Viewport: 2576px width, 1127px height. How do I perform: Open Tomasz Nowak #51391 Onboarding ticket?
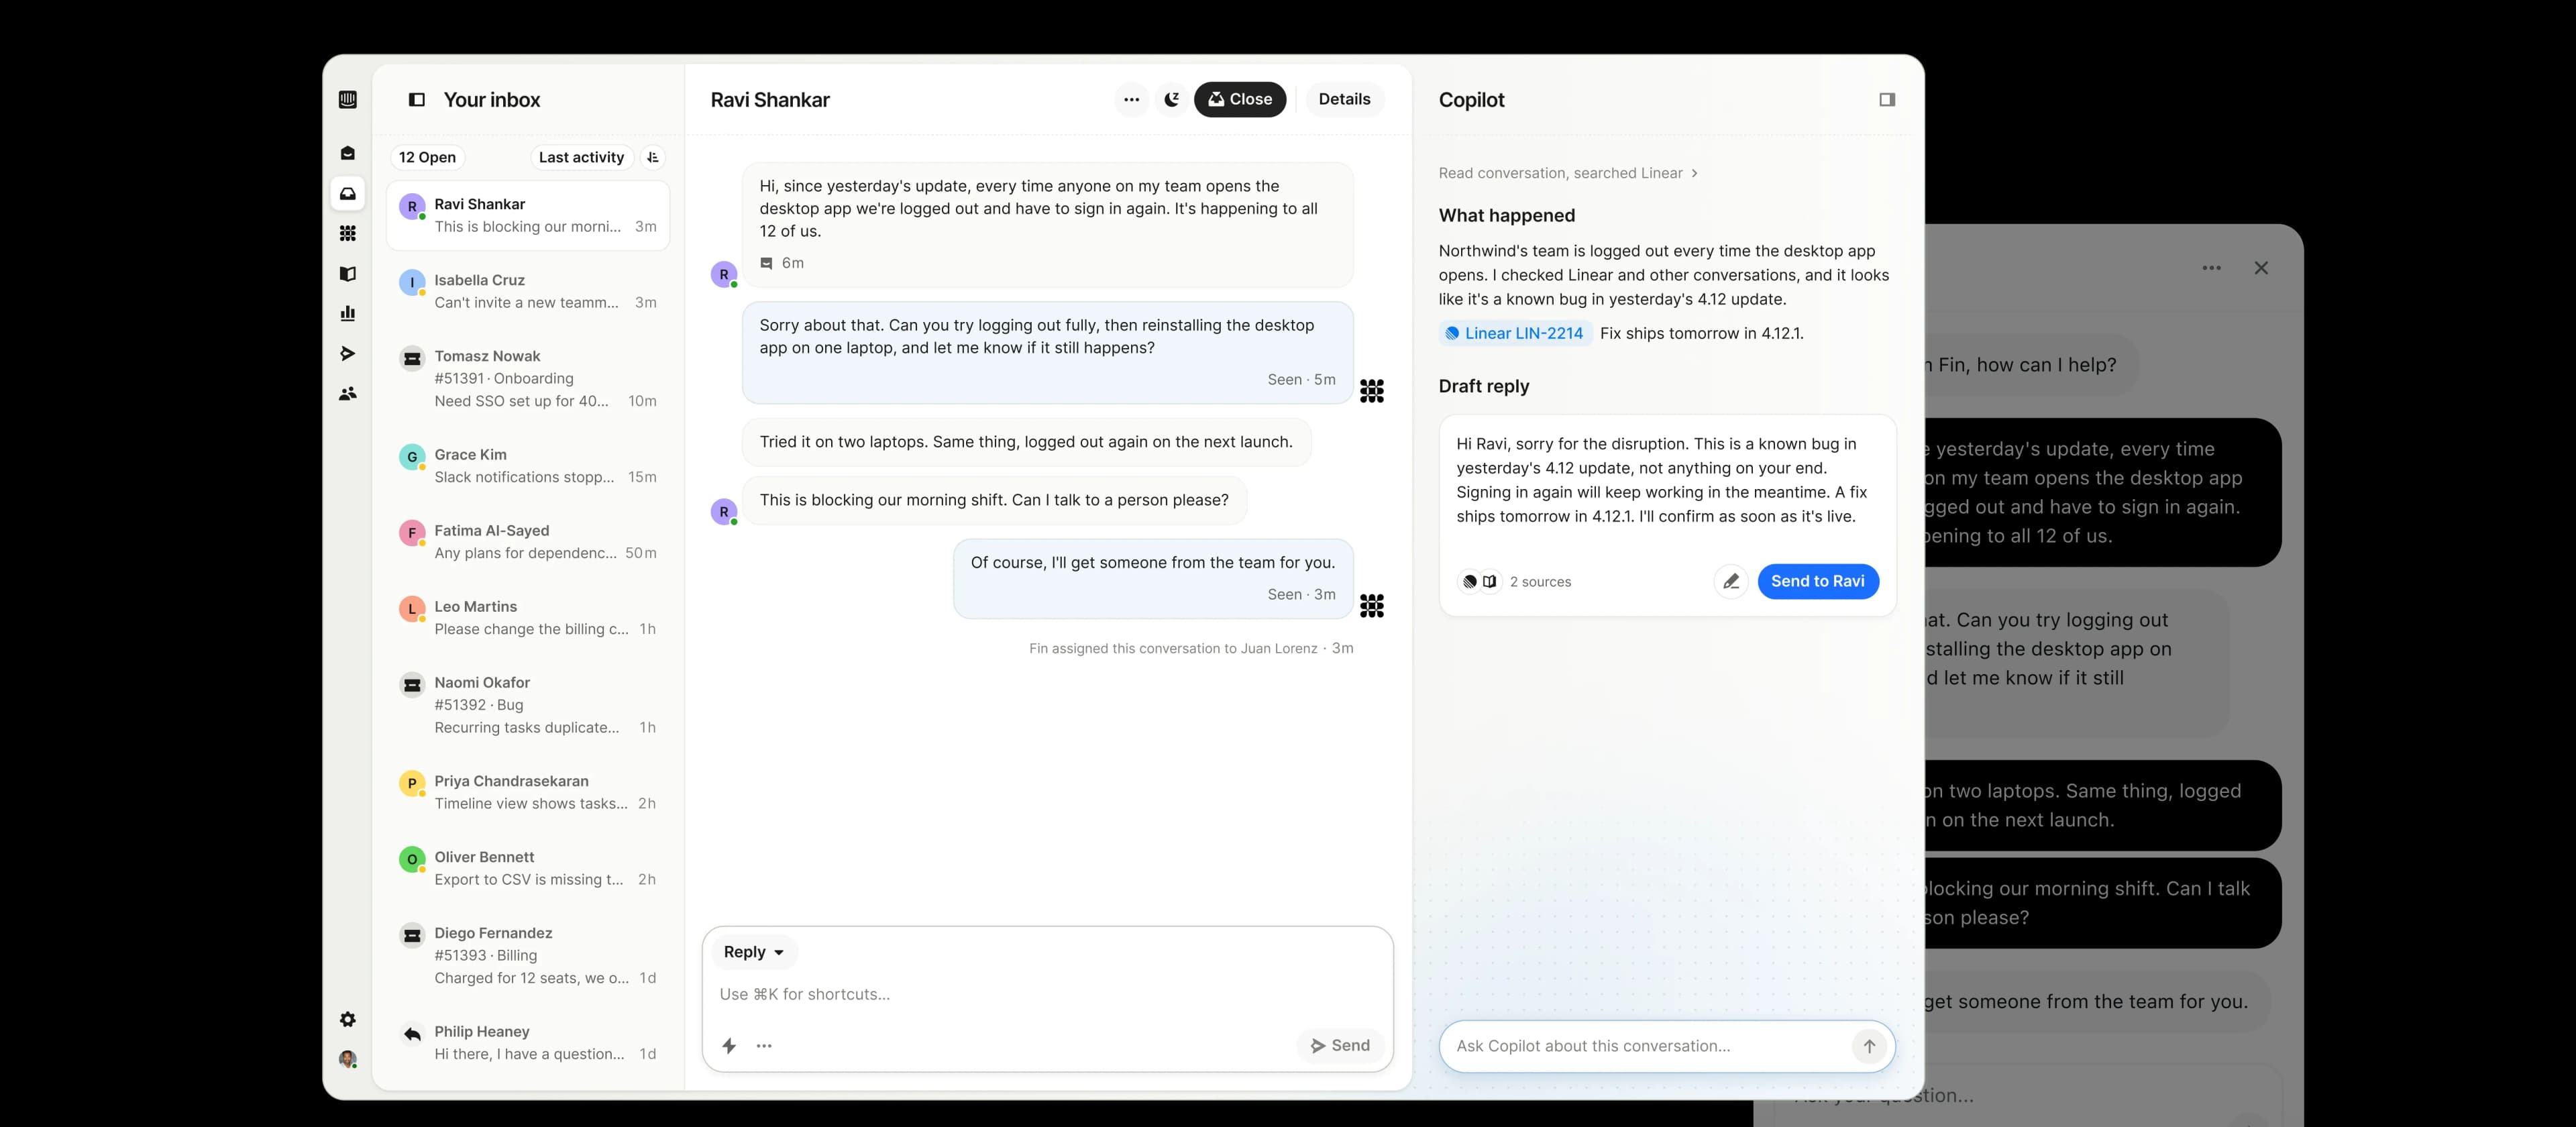(x=528, y=378)
